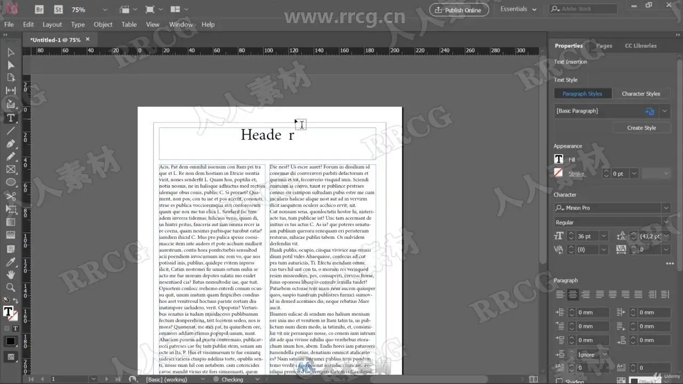Click the left indent 0 mm field
This screenshot has height=384, width=683.
(593, 313)
